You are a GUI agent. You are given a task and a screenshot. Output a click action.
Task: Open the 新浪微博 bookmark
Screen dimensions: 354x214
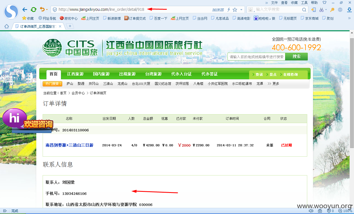112,18
